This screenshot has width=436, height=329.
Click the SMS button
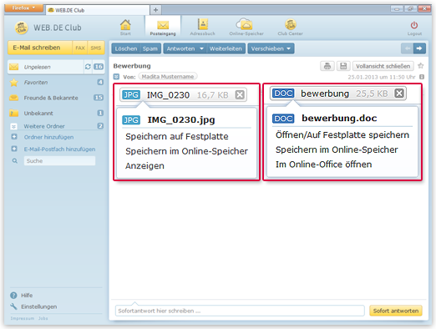click(x=96, y=48)
